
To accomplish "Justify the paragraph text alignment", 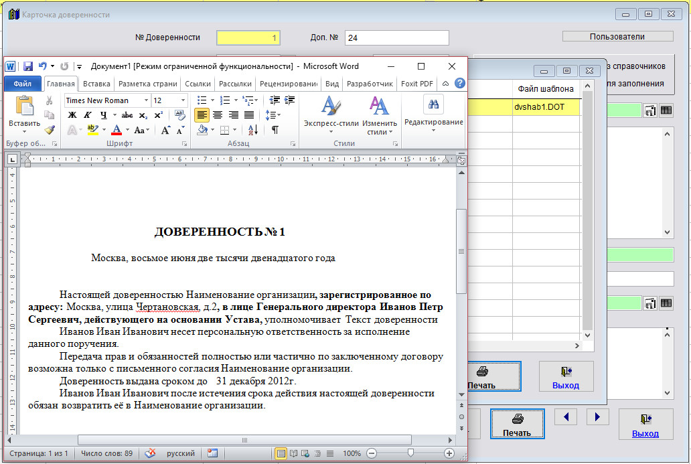I will click(249, 115).
